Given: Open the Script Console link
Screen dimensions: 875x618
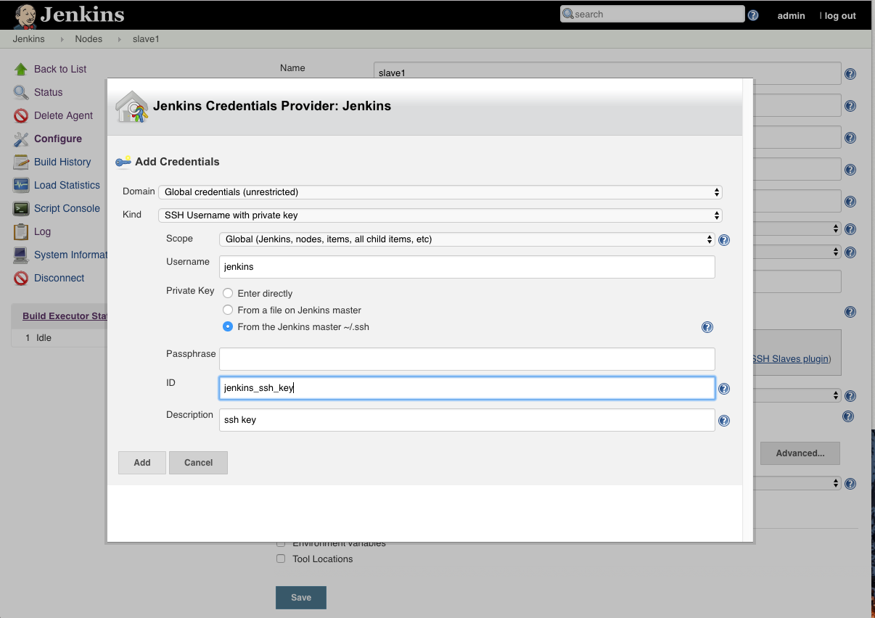Looking at the screenshot, I should [67, 208].
